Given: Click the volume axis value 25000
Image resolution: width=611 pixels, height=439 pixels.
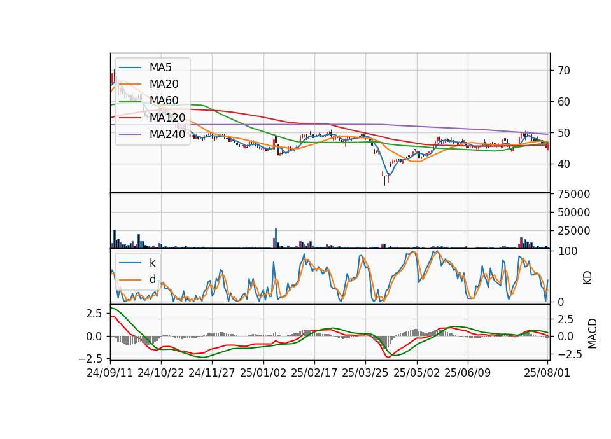Looking at the screenshot, I should point(573,231).
